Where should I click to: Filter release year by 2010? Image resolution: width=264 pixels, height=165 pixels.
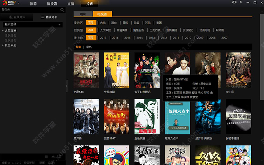(188, 38)
